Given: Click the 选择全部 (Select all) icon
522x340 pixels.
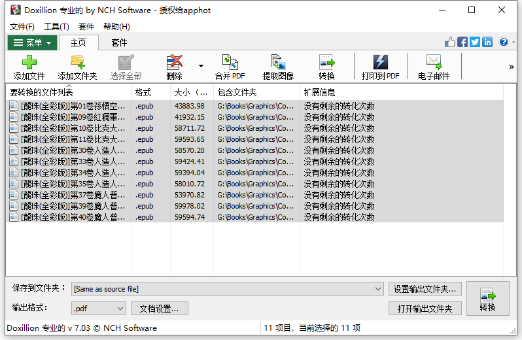Looking at the screenshot, I should [x=126, y=67].
